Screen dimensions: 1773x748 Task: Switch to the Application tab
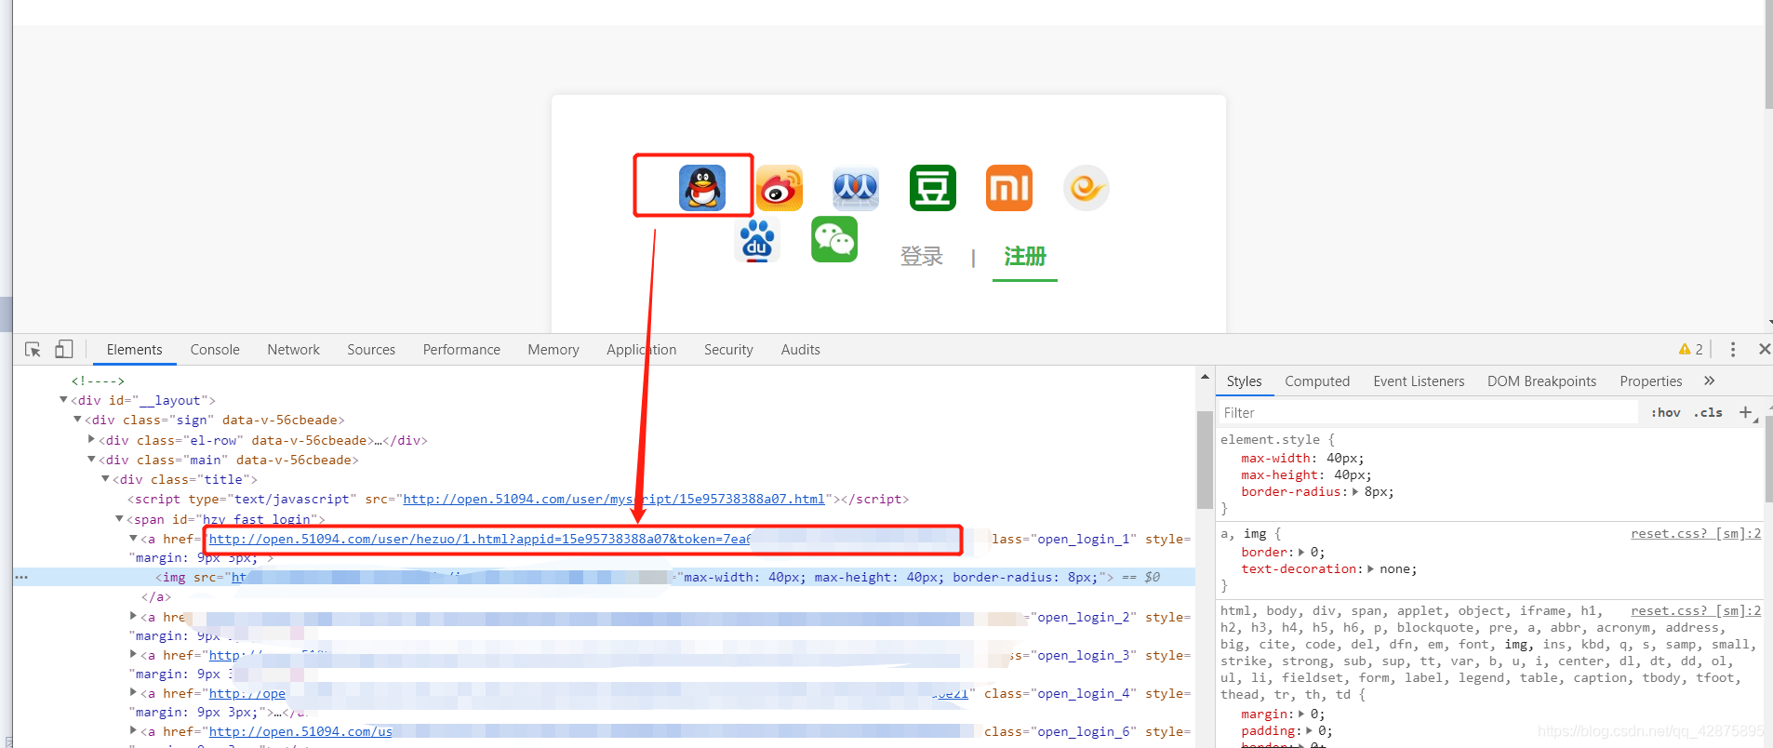tap(642, 350)
